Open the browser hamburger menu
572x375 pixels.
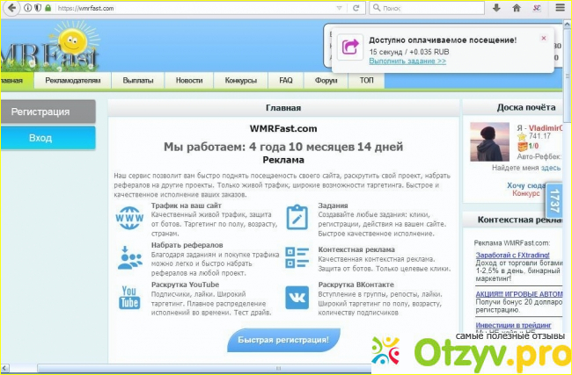pyautogui.click(x=561, y=8)
